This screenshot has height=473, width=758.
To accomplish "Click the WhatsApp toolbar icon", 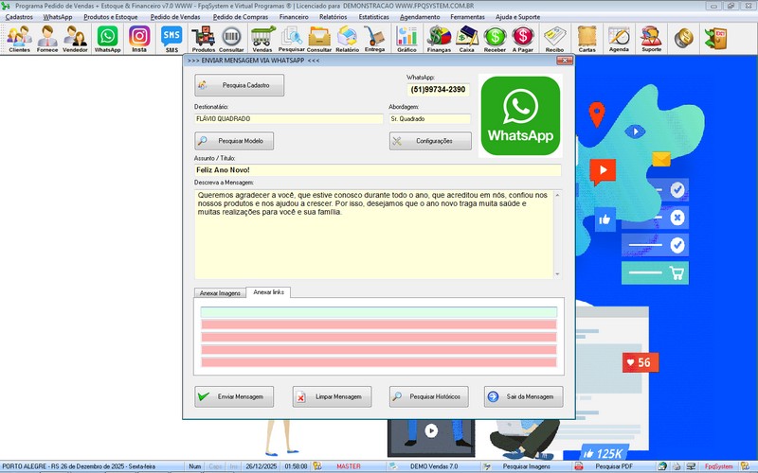I will [x=107, y=39].
